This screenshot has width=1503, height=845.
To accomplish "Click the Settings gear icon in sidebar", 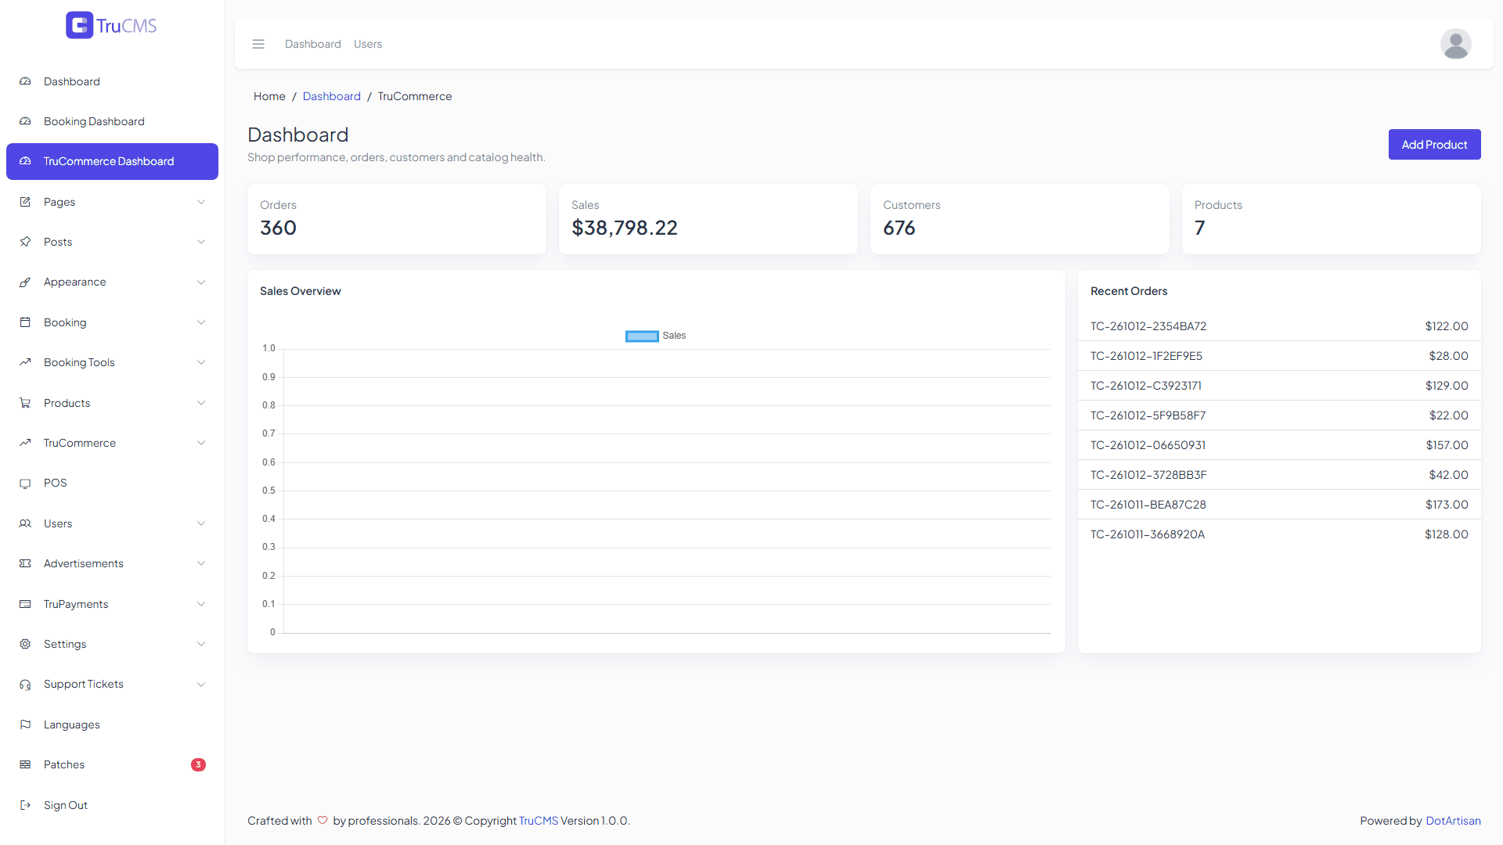I will [25, 644].
